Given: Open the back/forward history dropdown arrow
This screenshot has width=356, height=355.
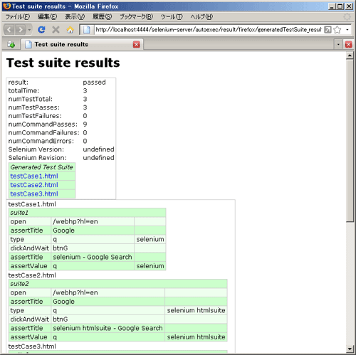Looking at the screenshot, I should coord(29,30).
